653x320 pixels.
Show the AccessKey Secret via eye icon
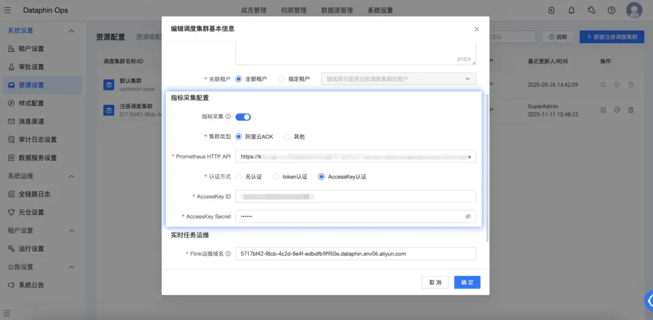(467, 216)
